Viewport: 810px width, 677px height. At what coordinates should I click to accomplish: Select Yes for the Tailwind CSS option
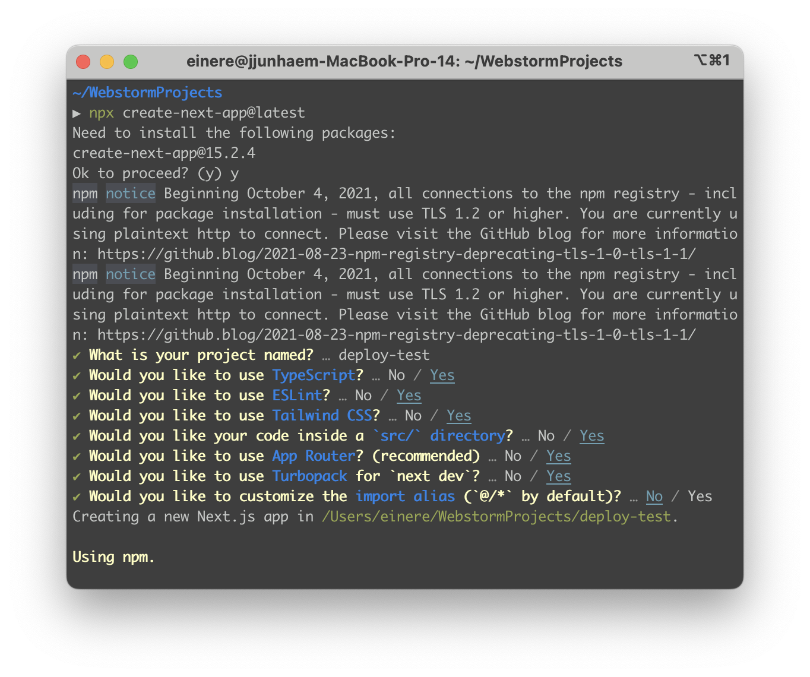click(x=459, y=416)
